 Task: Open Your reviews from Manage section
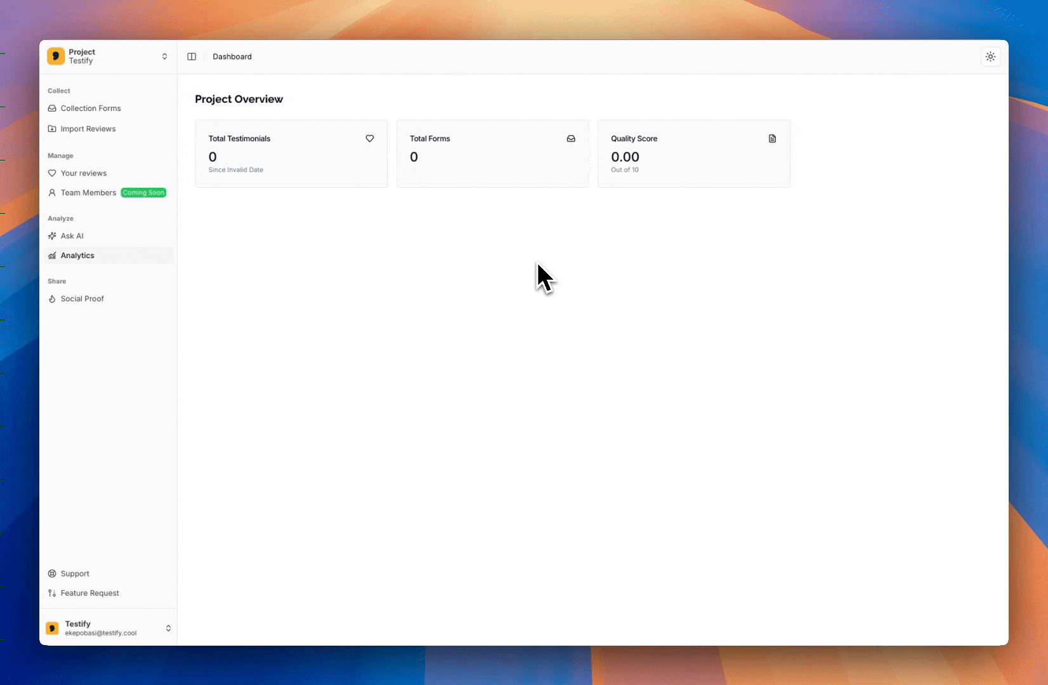[84, 173]
